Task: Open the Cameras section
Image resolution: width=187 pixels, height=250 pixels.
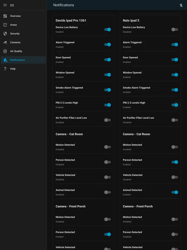Action: pyautogui.click(x=23, y=42)
